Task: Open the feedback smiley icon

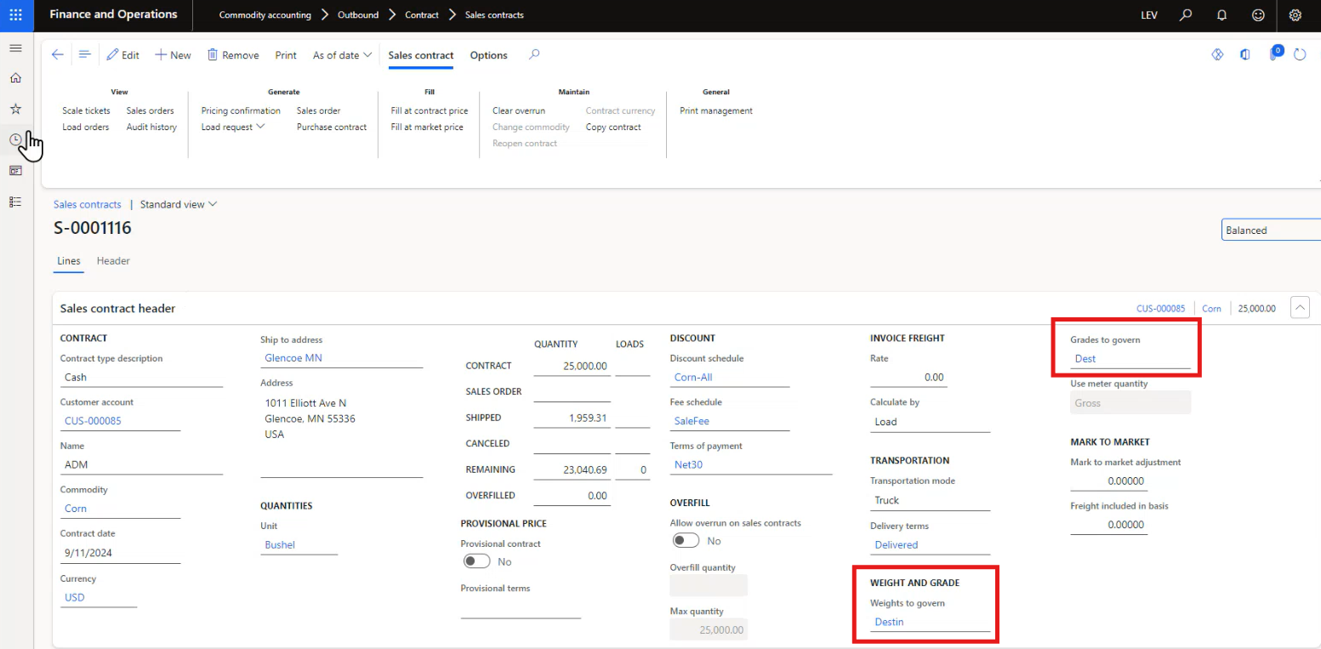Action: pos(1258,15)
